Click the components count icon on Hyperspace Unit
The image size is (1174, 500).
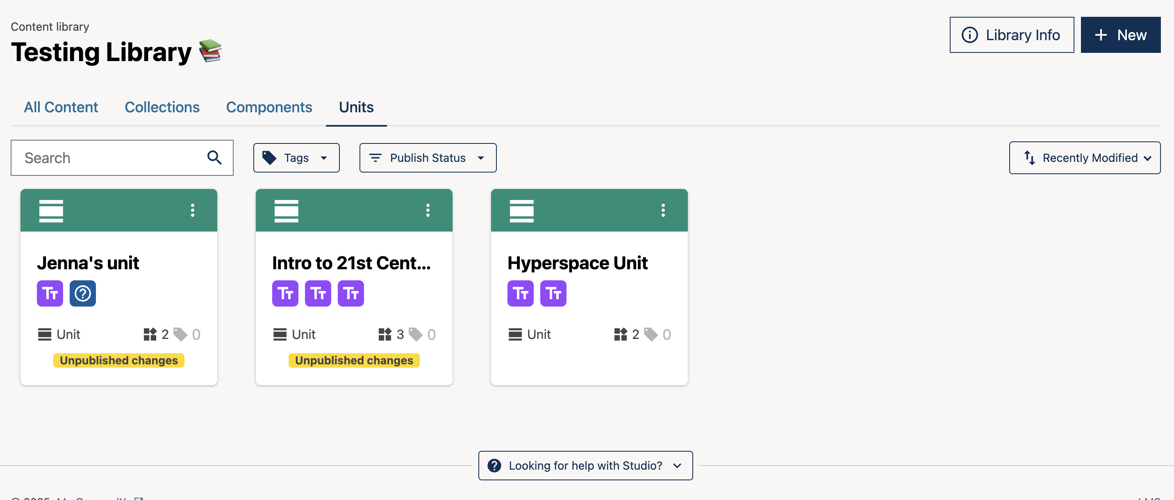[x=621, y=334]
